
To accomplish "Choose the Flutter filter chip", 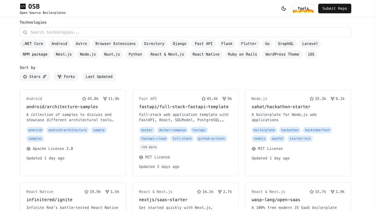I will coord(249,44).
